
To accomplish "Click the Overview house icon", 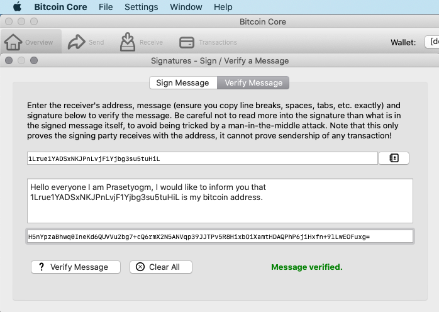I will click(x=13, y=42).
